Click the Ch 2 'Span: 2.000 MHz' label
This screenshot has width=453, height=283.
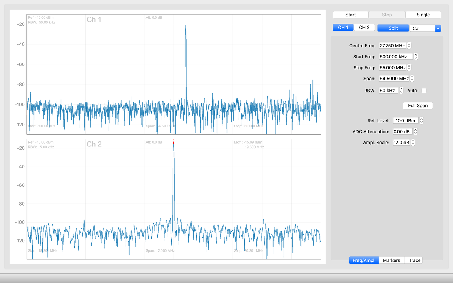(160, 250)
